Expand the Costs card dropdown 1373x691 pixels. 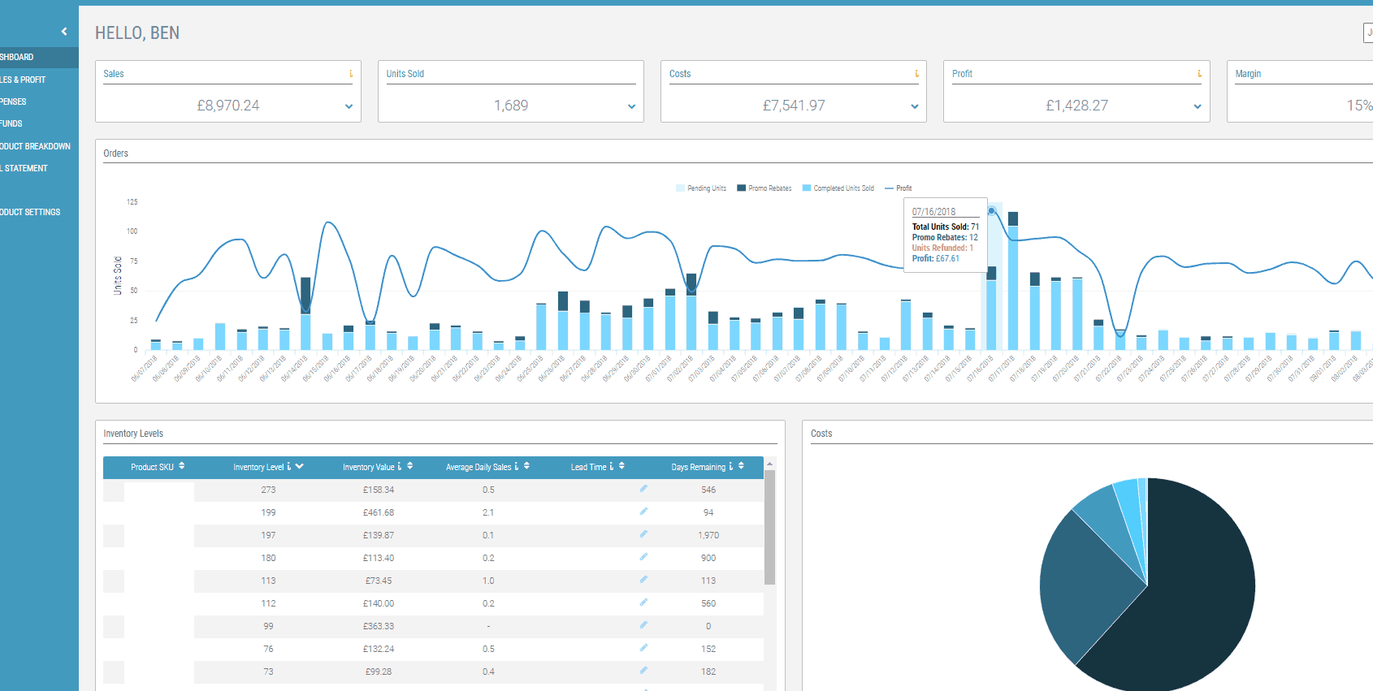tap(914, 106)
